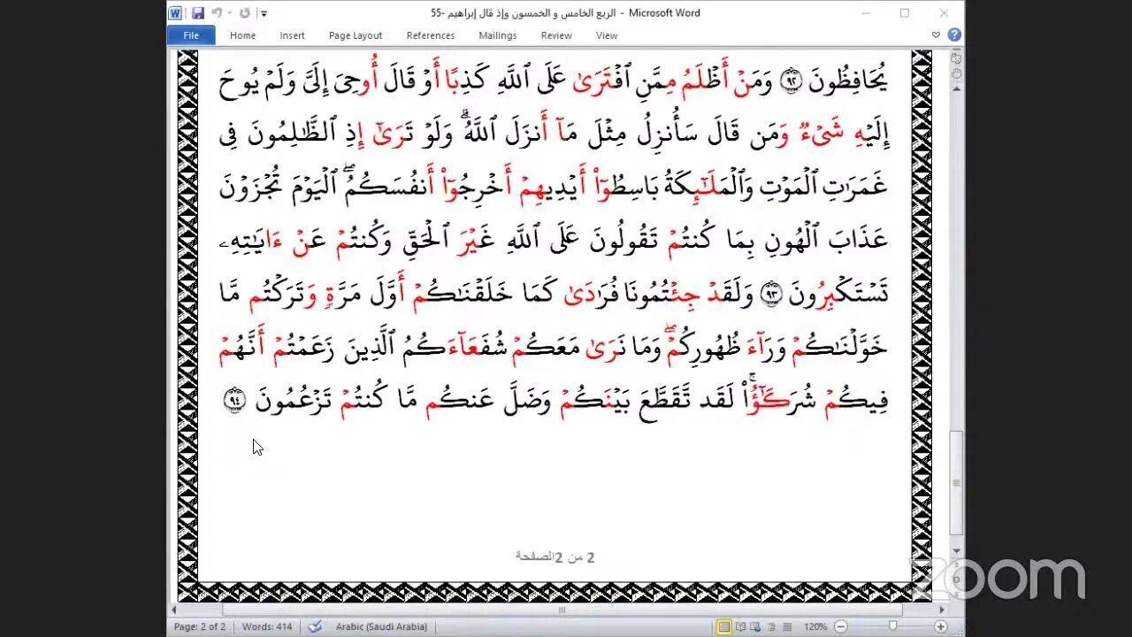
Task: Open Microsoft Word Help
Action: (x=954, y=35)
